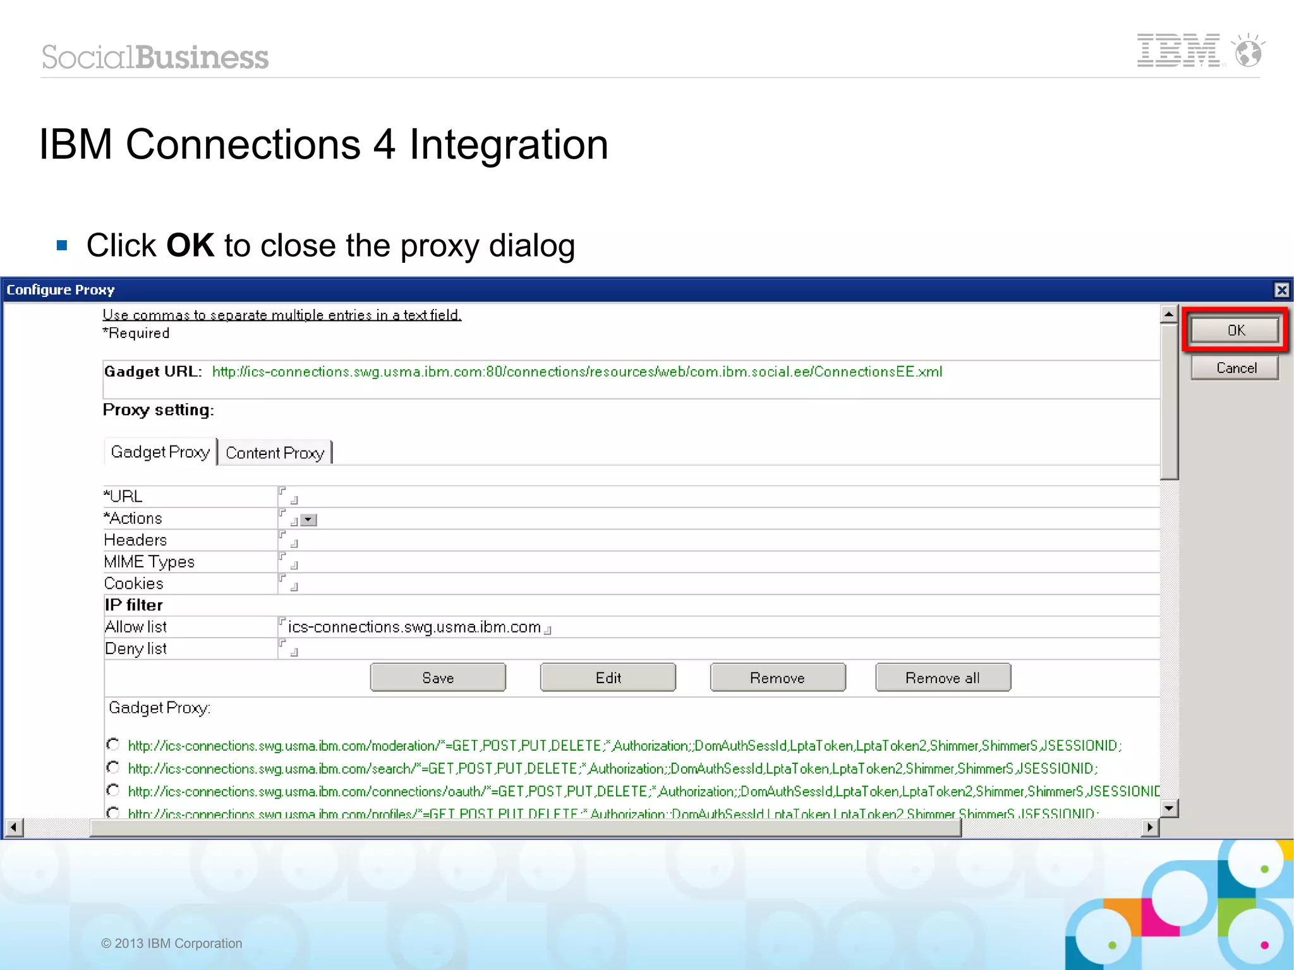
Task: Click the moderation proxy URL entry text
Action: click(624, 746)
